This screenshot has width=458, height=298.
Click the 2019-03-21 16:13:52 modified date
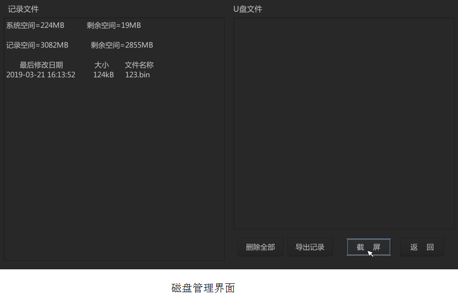click(x=40, y=75)
